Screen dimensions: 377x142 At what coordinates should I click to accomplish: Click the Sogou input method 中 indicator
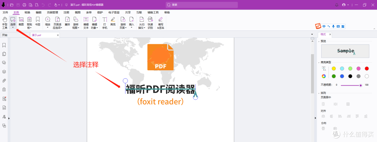324,26
